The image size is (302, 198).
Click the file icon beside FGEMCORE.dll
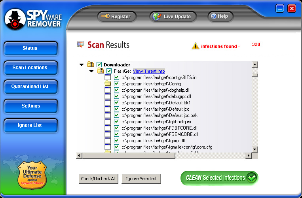[108, 134]
